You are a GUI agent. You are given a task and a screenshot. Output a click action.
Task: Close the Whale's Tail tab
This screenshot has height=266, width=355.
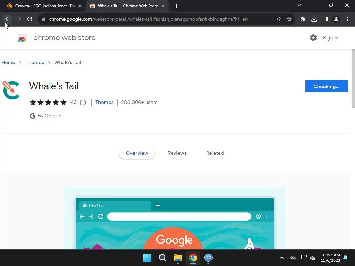coord(163,6)
